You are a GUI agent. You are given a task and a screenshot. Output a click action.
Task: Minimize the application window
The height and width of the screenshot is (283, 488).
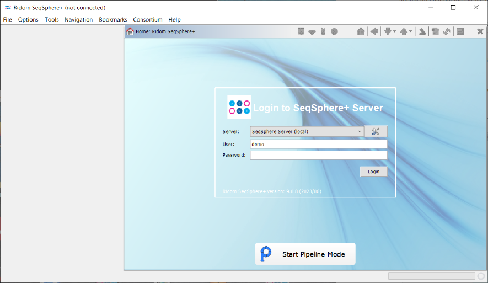coord(431,8)
